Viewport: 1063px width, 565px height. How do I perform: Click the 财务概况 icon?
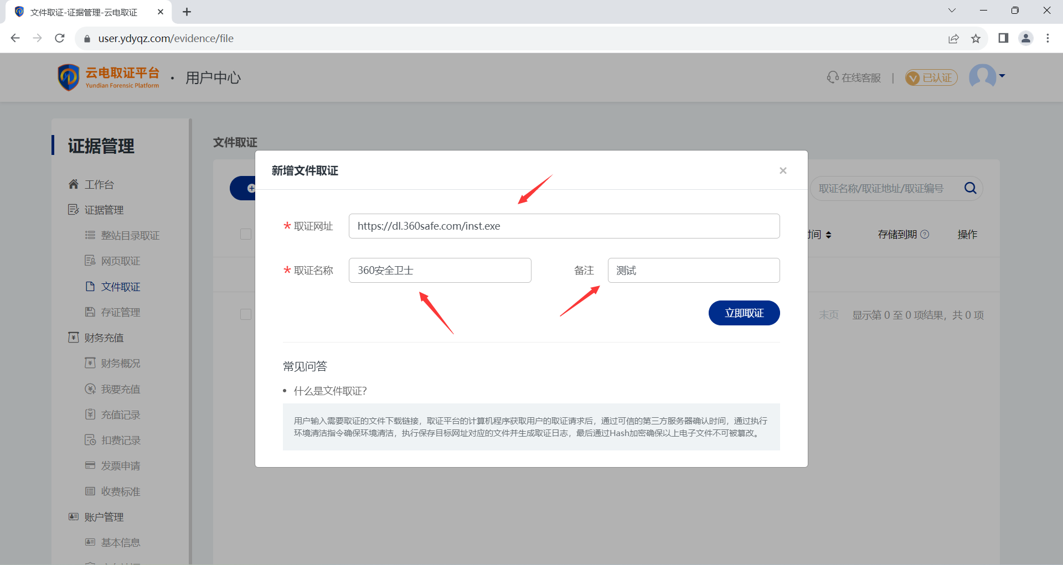pos(90,362)
